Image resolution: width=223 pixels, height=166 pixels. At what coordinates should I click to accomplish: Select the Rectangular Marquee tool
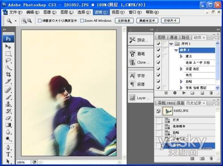pyautogui.click(x=8, y=53)
